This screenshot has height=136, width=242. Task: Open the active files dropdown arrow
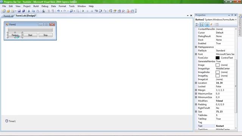tap(188, 15)
